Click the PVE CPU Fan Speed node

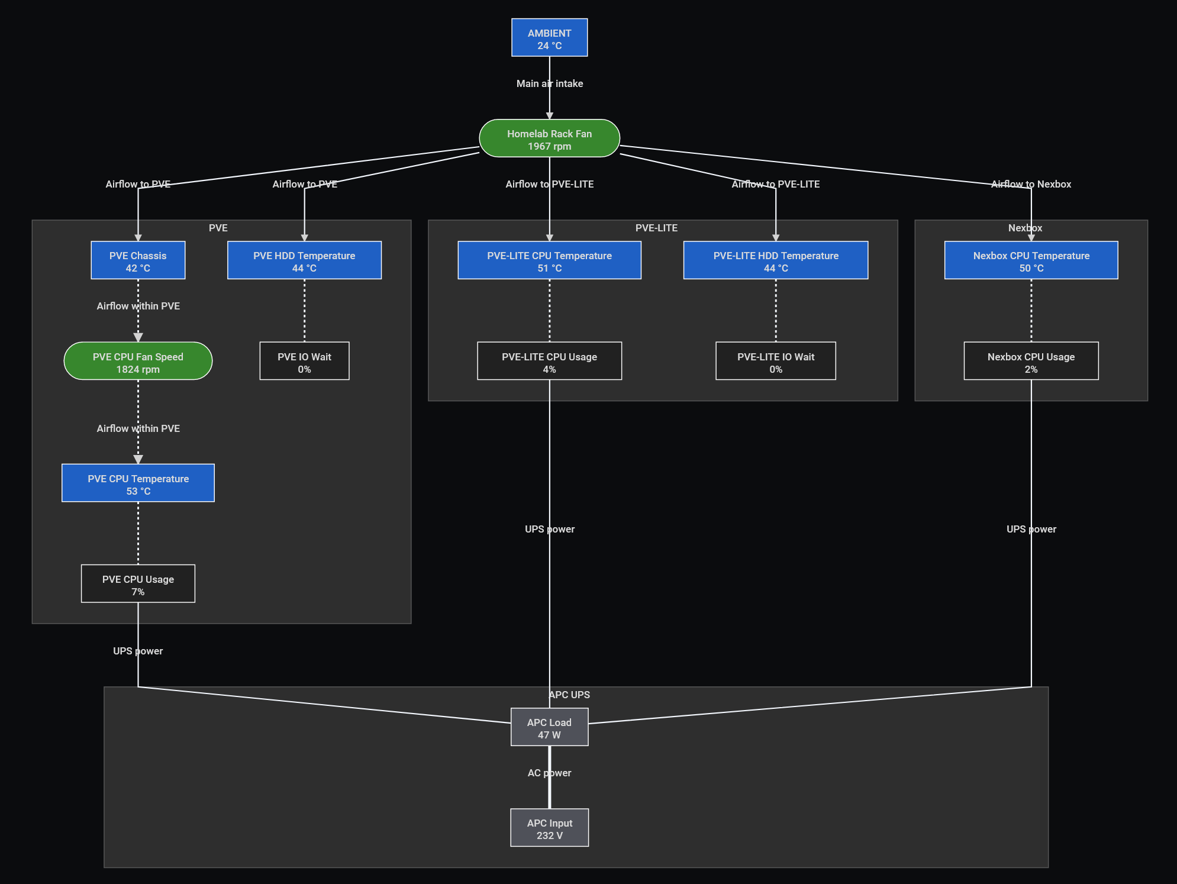pos(138,362)
